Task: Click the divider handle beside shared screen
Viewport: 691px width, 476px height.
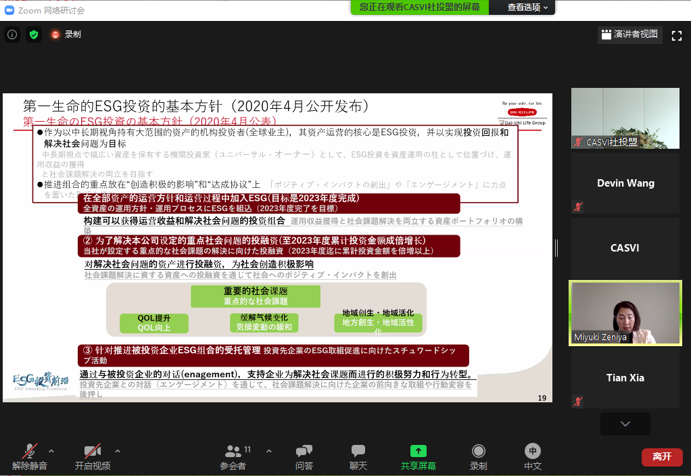Action: tap(556, 248)
